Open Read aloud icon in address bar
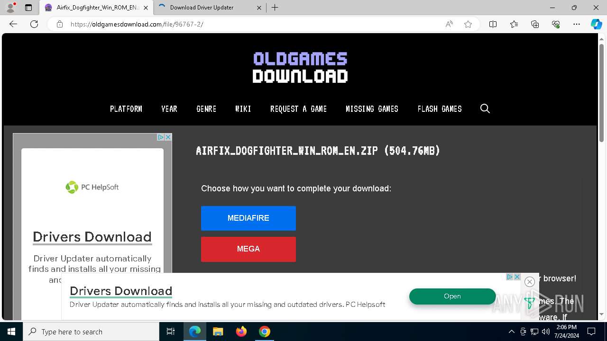Viewport: 607px width, 341px height. (x=449, y=24)
